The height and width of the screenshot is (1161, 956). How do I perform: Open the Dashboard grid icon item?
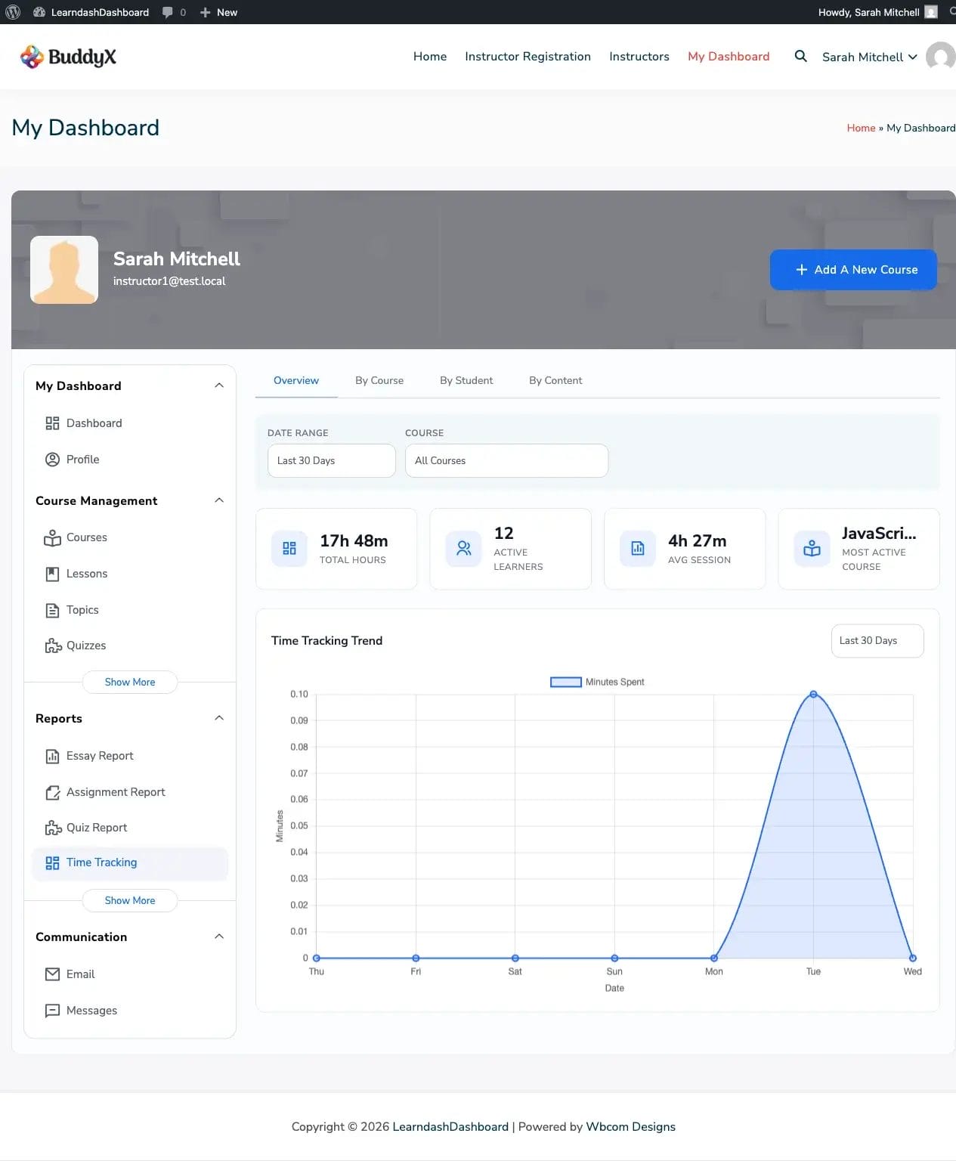pyautogui.click(x=52, y=423)
